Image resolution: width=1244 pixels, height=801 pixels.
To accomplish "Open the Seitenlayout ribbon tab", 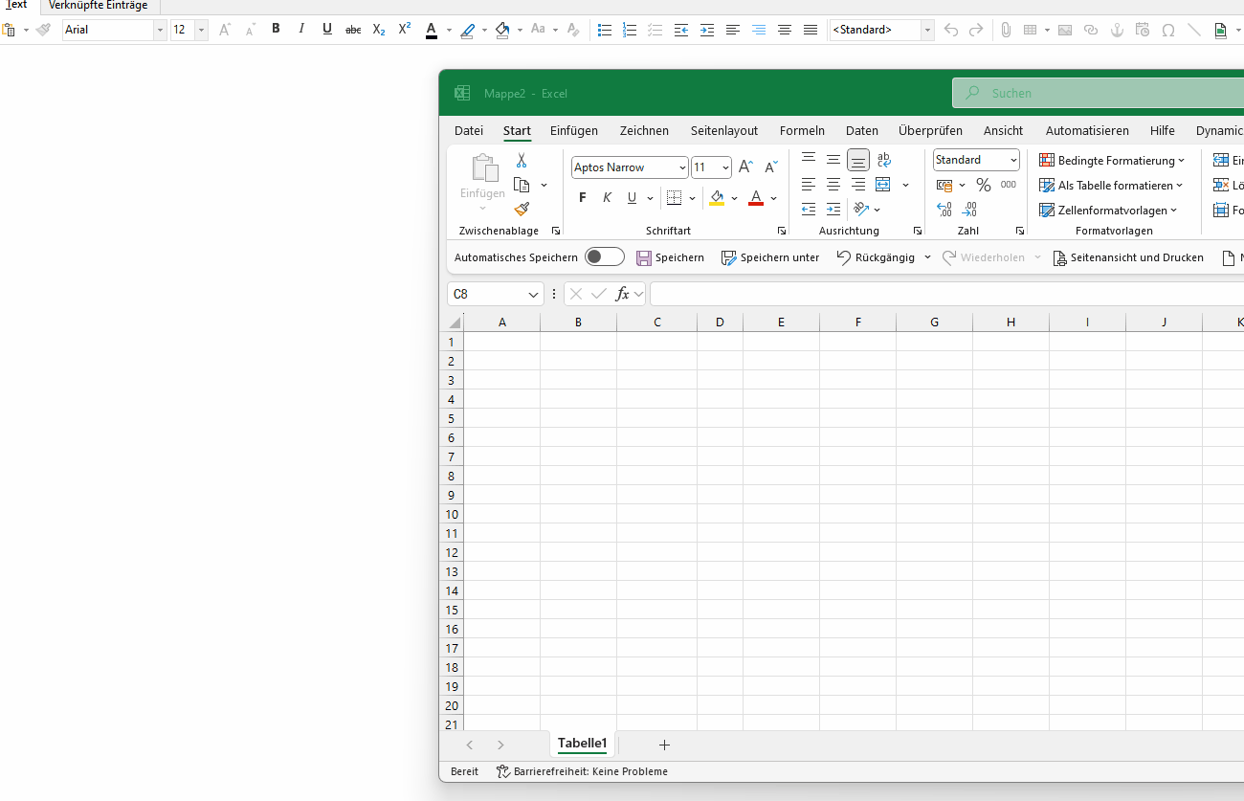I will [x=724, y=130].
